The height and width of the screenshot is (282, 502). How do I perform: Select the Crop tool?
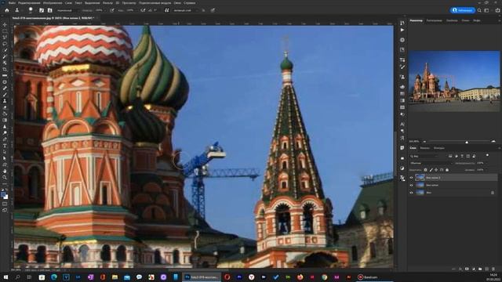[5, 70]
